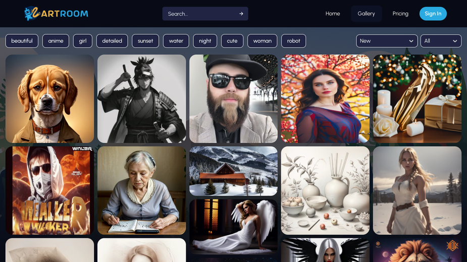Open the Gallery tab

(366, 14)
